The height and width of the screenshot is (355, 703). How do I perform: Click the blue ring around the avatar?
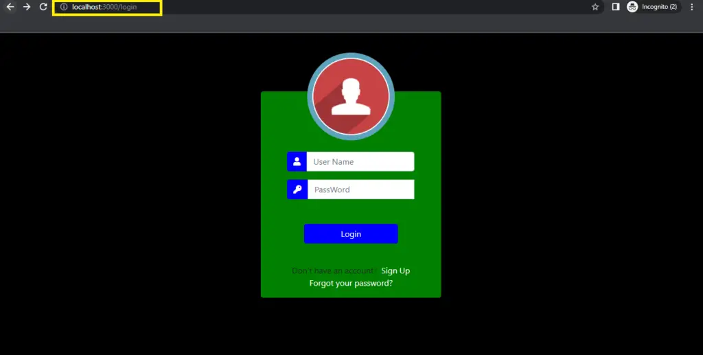[310, 97]
